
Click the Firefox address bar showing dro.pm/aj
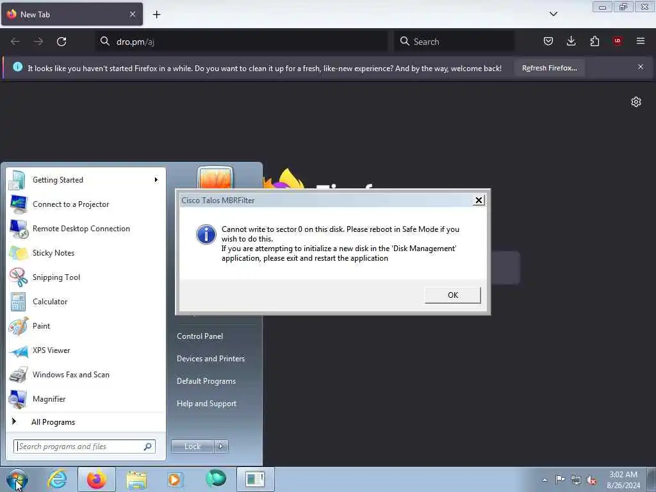tap(242, 42)
